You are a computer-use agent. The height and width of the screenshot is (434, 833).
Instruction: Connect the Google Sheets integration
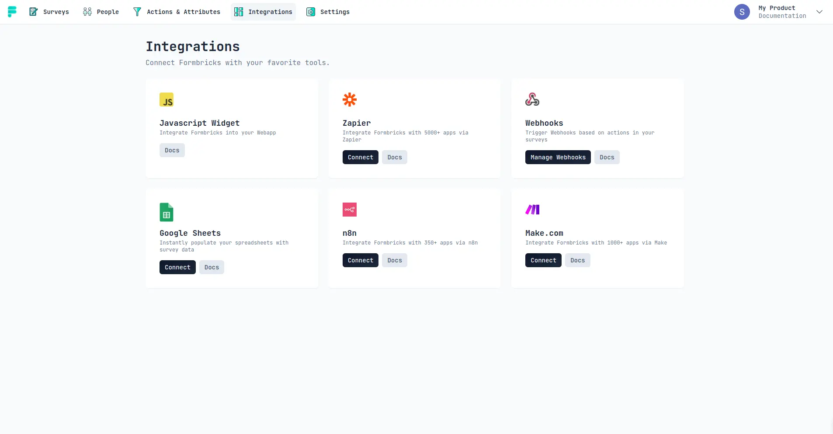tap(177, 267)
